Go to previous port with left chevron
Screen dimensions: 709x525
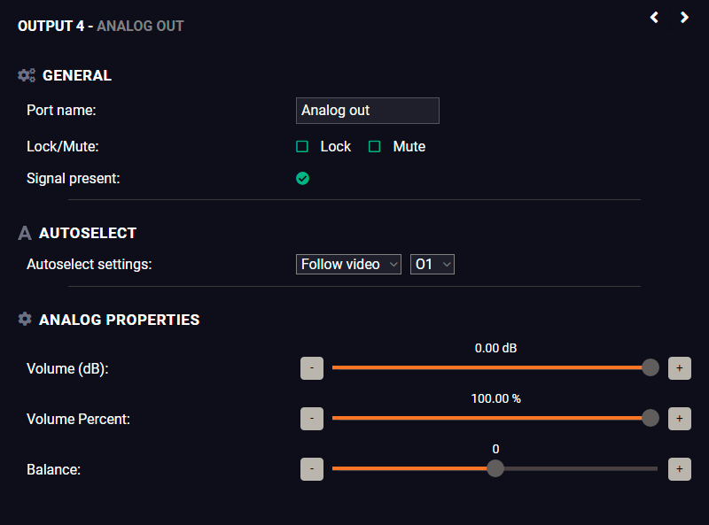pos(654,18)
